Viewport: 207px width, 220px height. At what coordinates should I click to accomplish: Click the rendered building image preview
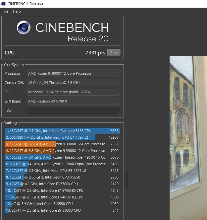tap(188, 138)
